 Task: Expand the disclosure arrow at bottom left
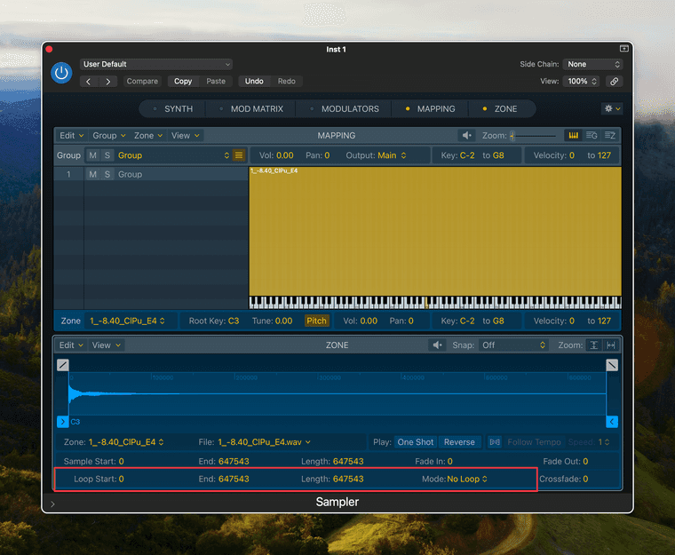coord(52,503)
